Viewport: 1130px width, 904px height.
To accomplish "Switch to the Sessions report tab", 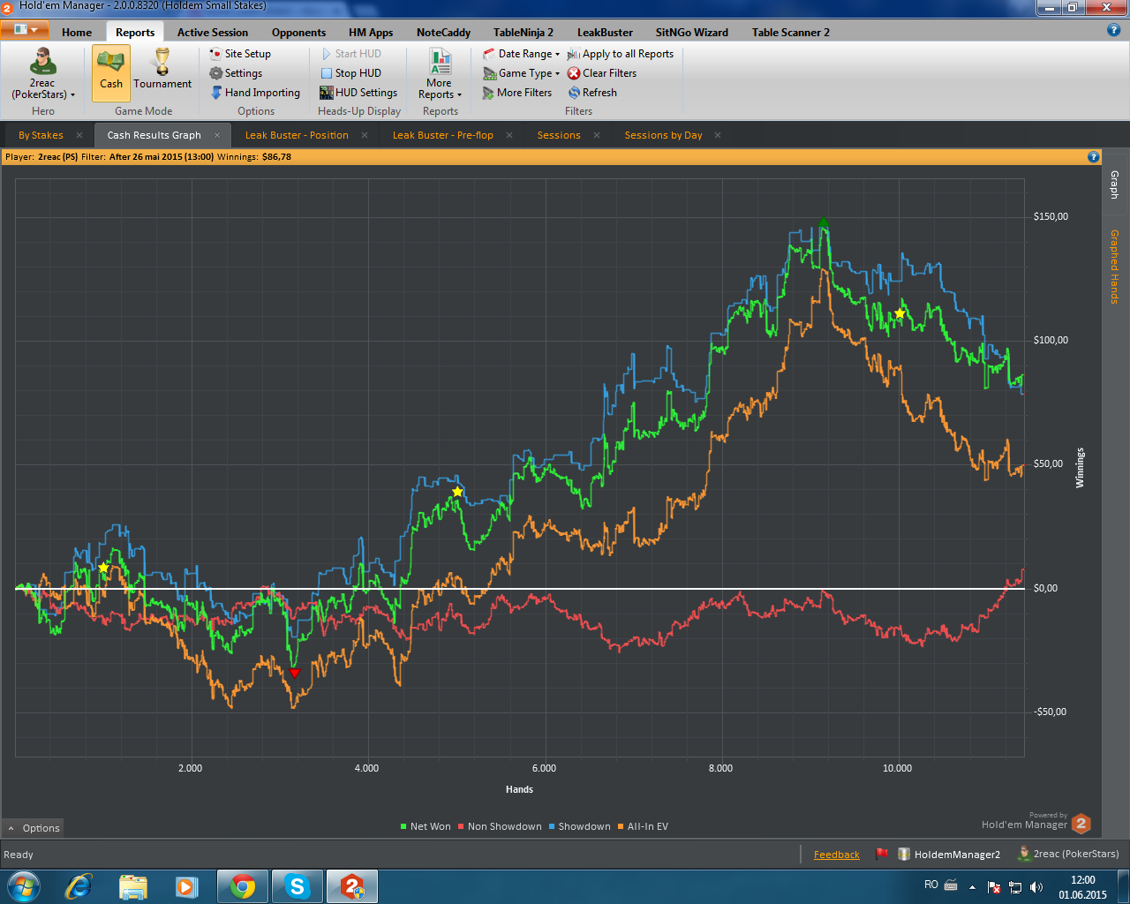I will (559, 135).
